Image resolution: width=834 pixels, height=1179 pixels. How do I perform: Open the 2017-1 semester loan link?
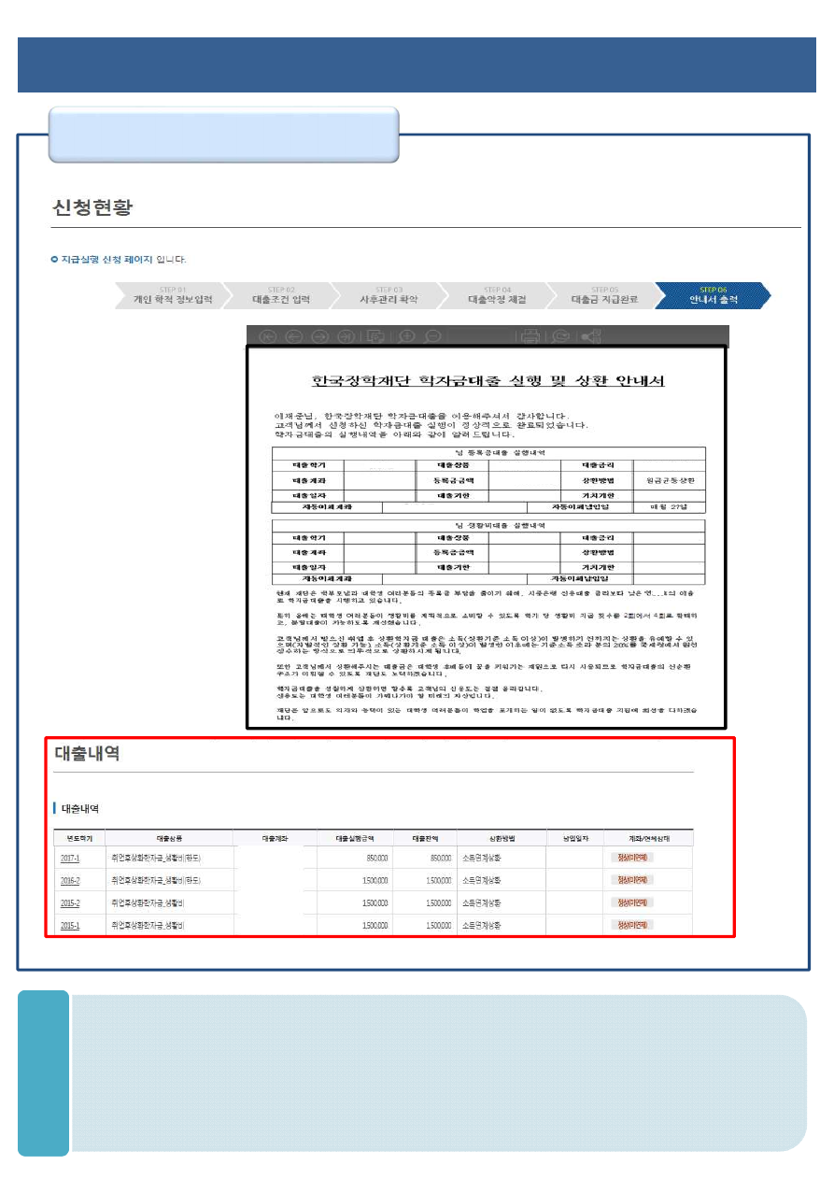70,858
